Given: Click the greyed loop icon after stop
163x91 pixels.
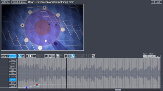Looking at the screenshot, I should point(41,56).
